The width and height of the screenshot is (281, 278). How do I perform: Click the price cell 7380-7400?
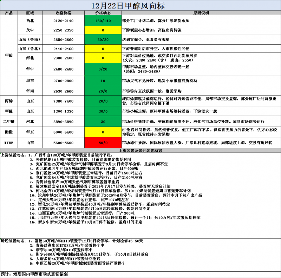tap(63, 101)
